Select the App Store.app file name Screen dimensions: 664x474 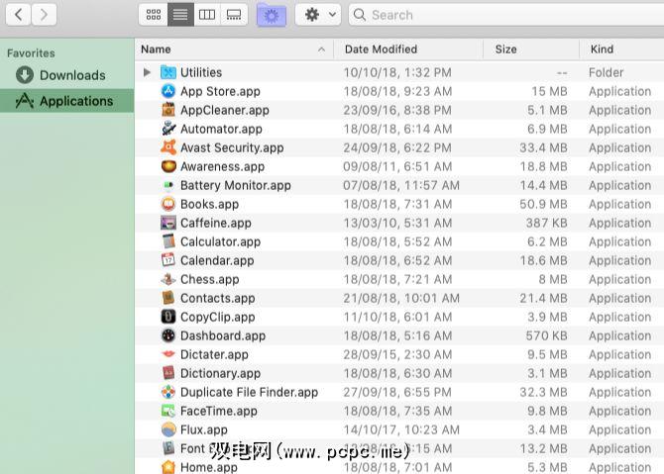point(220,91)
